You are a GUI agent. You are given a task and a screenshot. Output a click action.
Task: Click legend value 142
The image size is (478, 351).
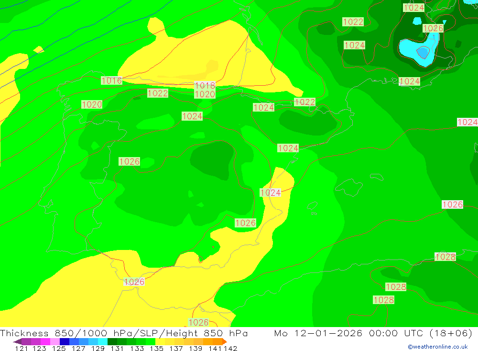[x=230, y=348]
